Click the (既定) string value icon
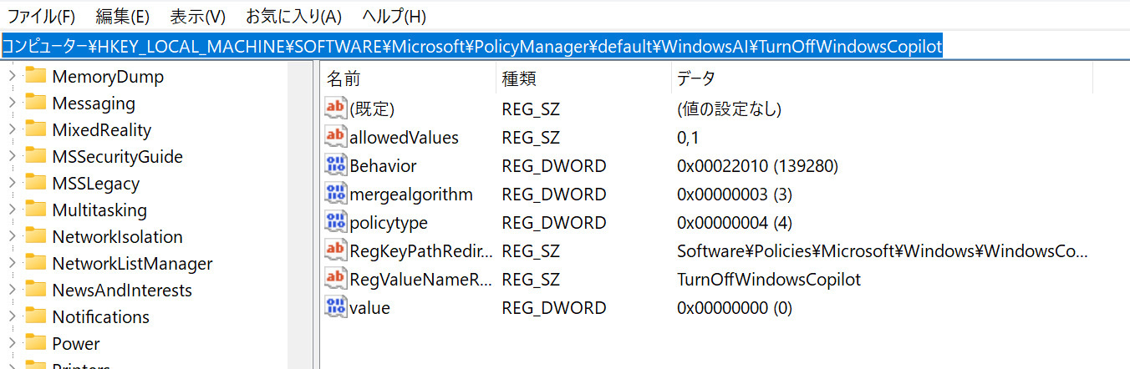This screenshot has height=369, width=1130. [x=336, y=108]
